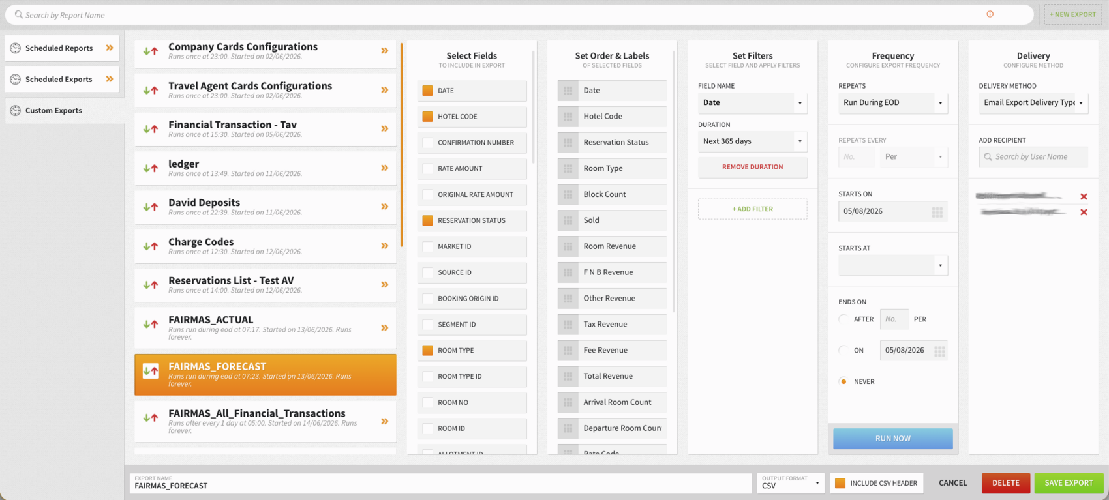Open the Field Name dropdown showing Date

pos(752,103)
